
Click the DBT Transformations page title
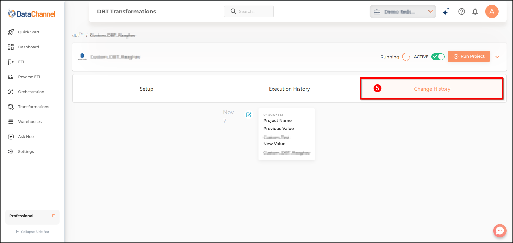point(127,11)
